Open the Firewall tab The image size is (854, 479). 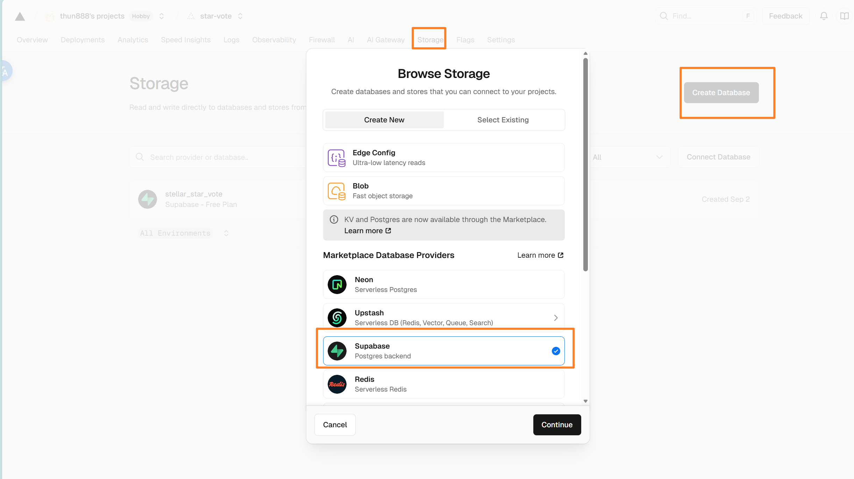[322, 40]
